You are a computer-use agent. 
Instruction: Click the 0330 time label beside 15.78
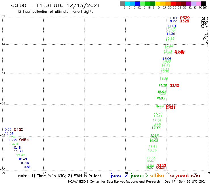[x=174, y=86]
